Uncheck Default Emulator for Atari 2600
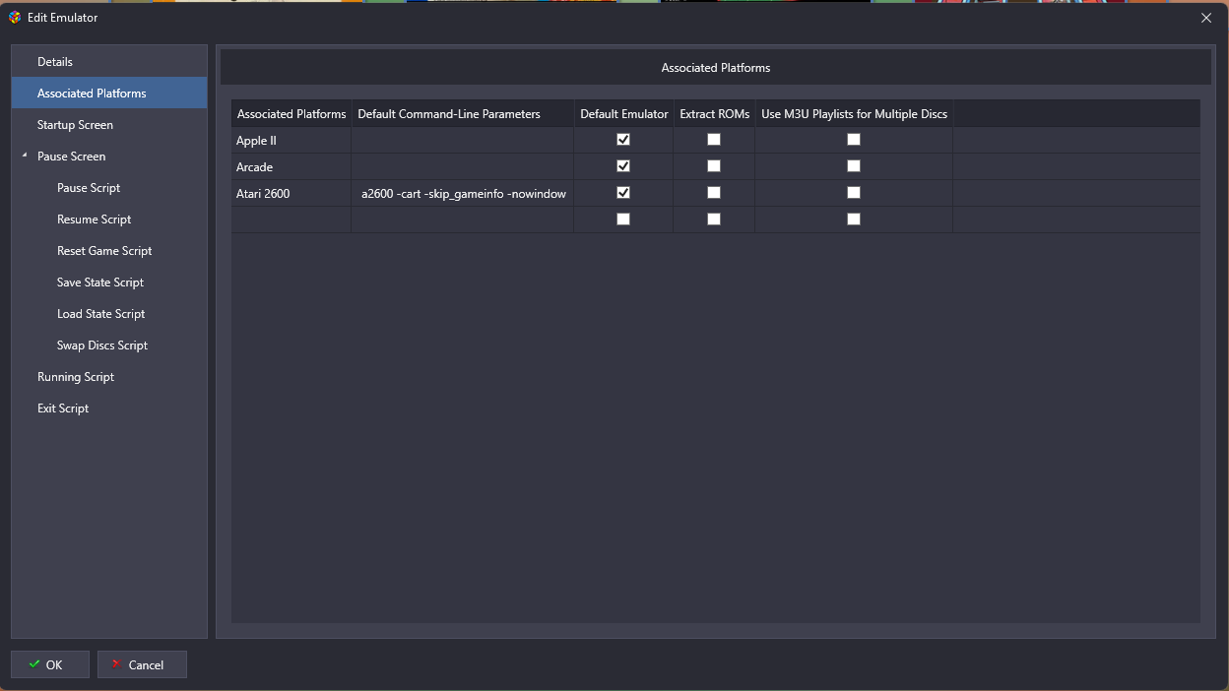Viewport: 1229px width, 691px height. pyautogui.click(x=623, y=193)
